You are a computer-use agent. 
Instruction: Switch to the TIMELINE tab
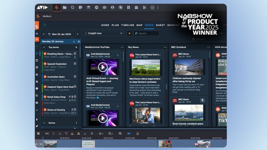tap(128, 25)
